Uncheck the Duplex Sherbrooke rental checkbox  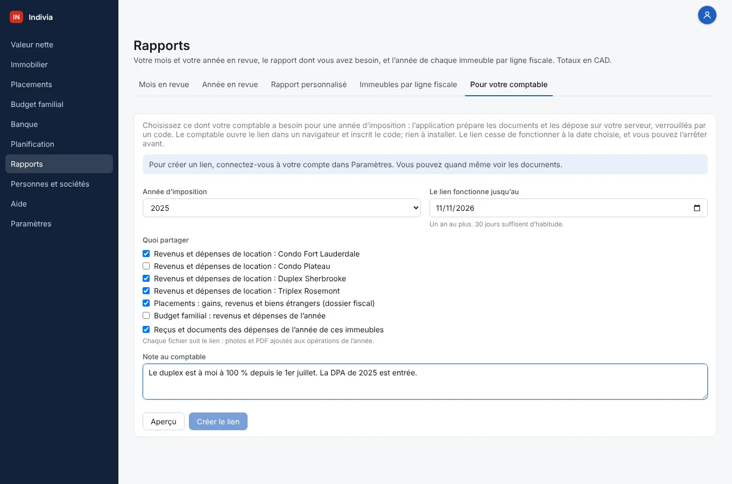(x=146, y=279)
